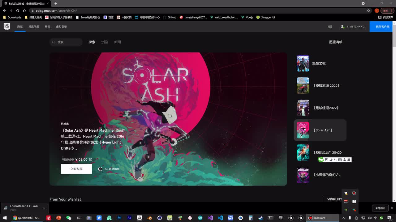The image size is (396, 222).
Task: Collapse the hidden system tray icons arrow
Action: click(x=343, y=218)
